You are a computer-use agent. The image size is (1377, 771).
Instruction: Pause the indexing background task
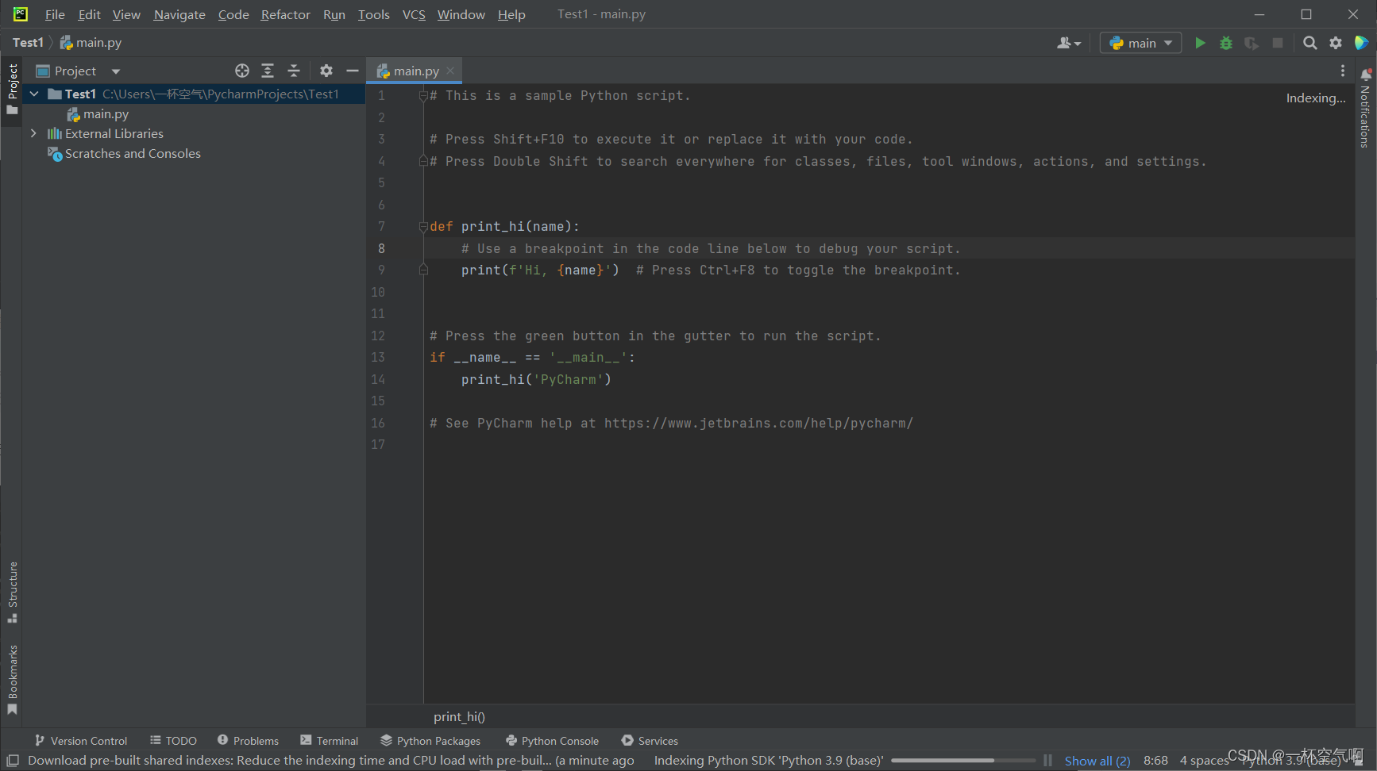(x=1047, y=760)
